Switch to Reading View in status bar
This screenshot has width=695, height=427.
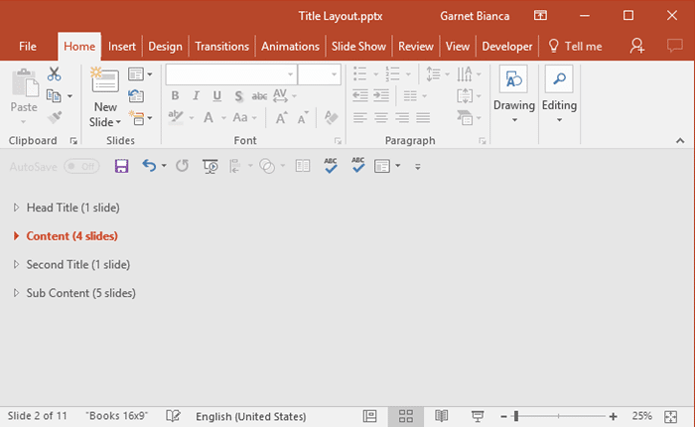pyautogui.click(x=442, y=416)
